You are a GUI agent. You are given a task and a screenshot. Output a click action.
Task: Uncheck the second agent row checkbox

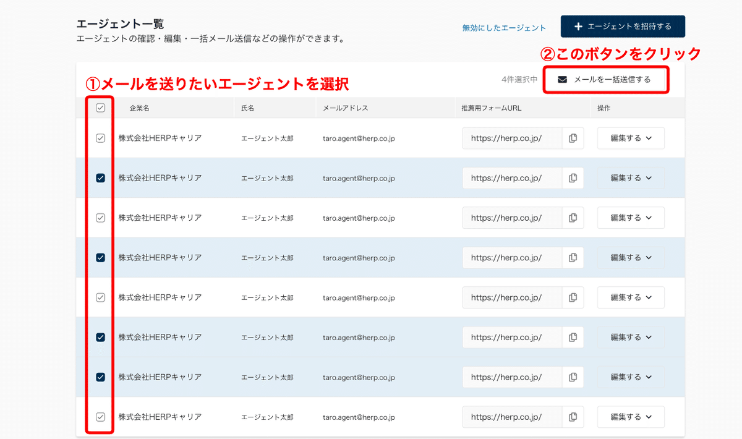100,177
